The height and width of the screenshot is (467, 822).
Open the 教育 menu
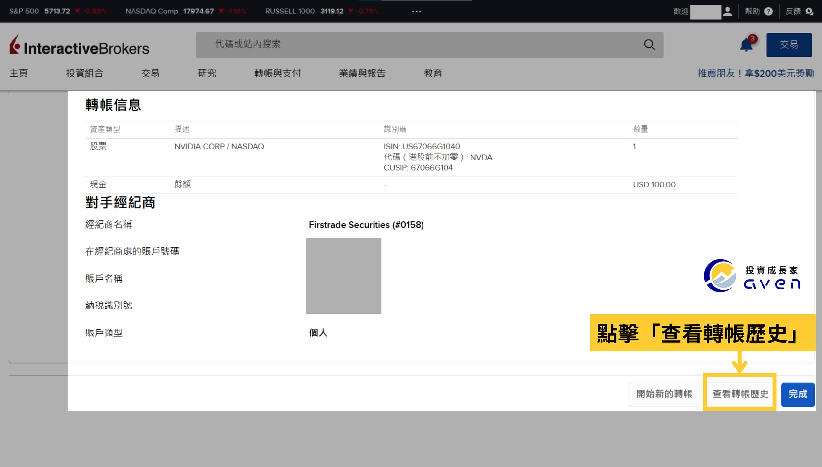tap(433, 73)
